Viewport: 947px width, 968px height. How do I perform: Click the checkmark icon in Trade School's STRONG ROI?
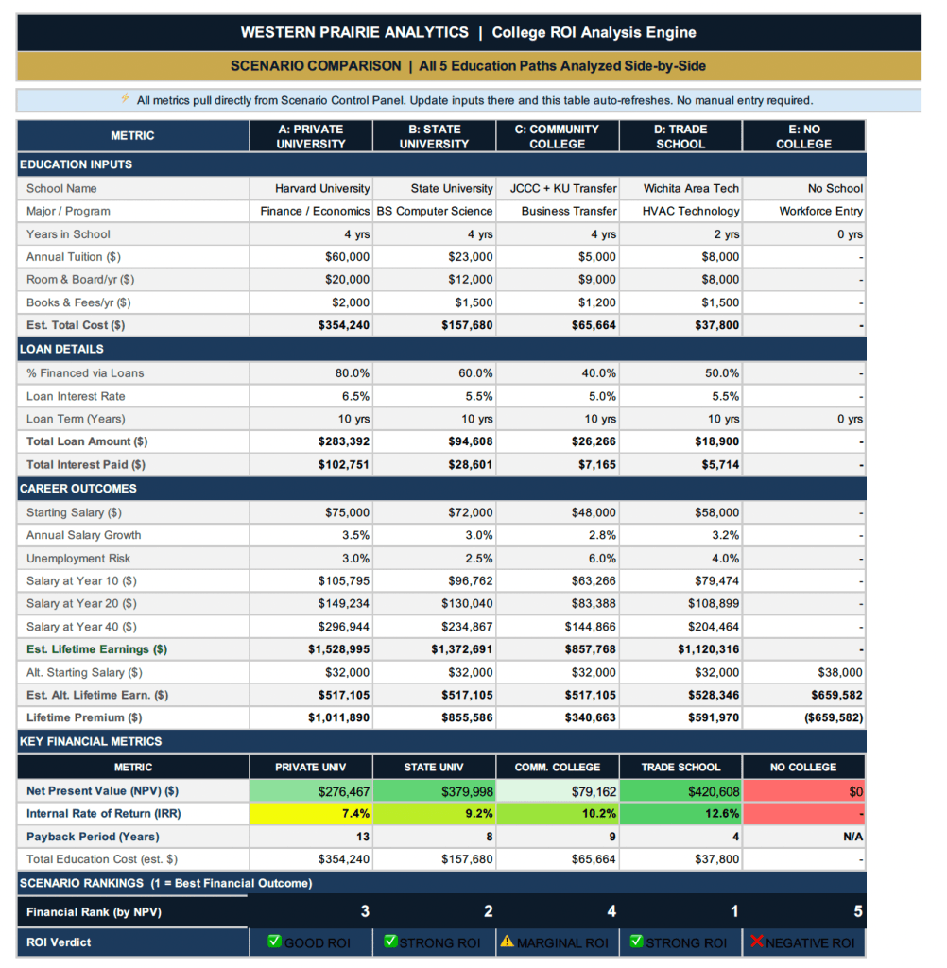point(637,942)
